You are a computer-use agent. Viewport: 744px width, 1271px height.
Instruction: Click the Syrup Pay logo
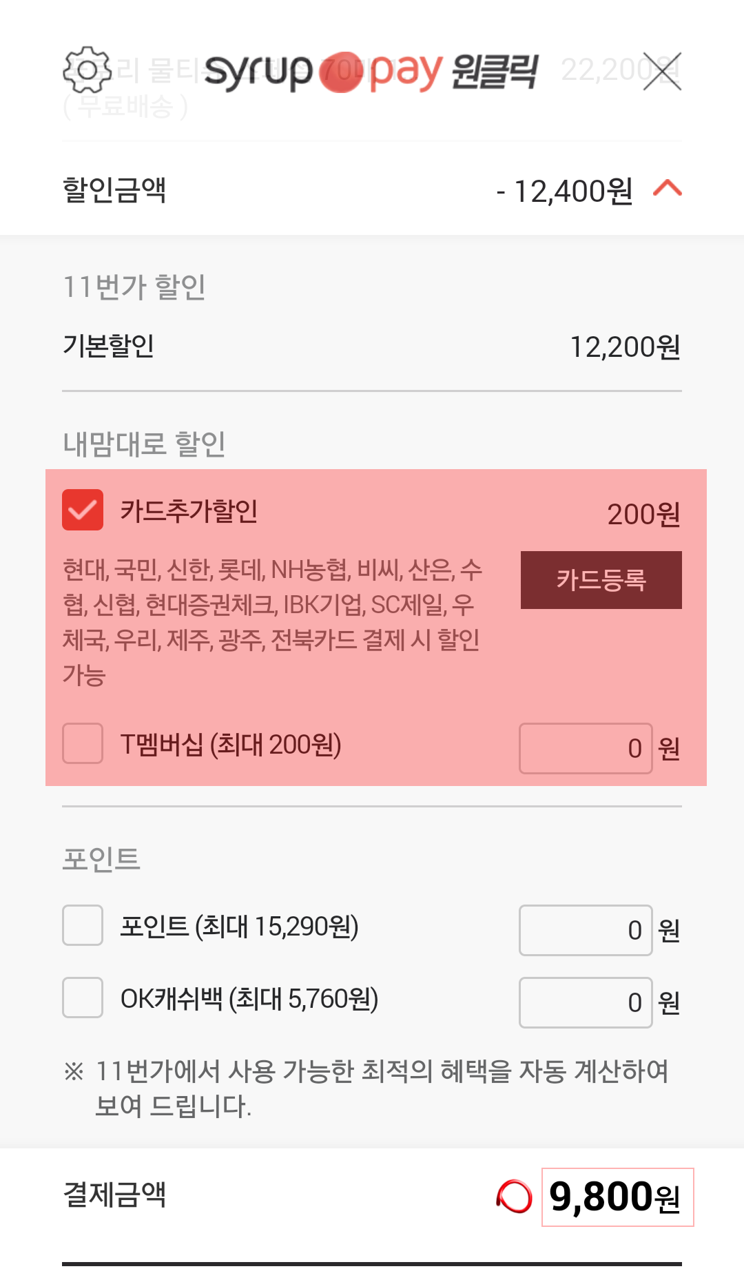click(371, 71)
